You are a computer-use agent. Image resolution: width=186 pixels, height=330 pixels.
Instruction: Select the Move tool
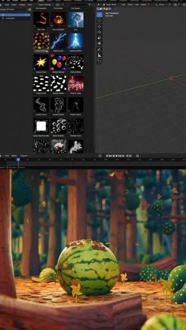pyautogui.click(x=99, y=26)
